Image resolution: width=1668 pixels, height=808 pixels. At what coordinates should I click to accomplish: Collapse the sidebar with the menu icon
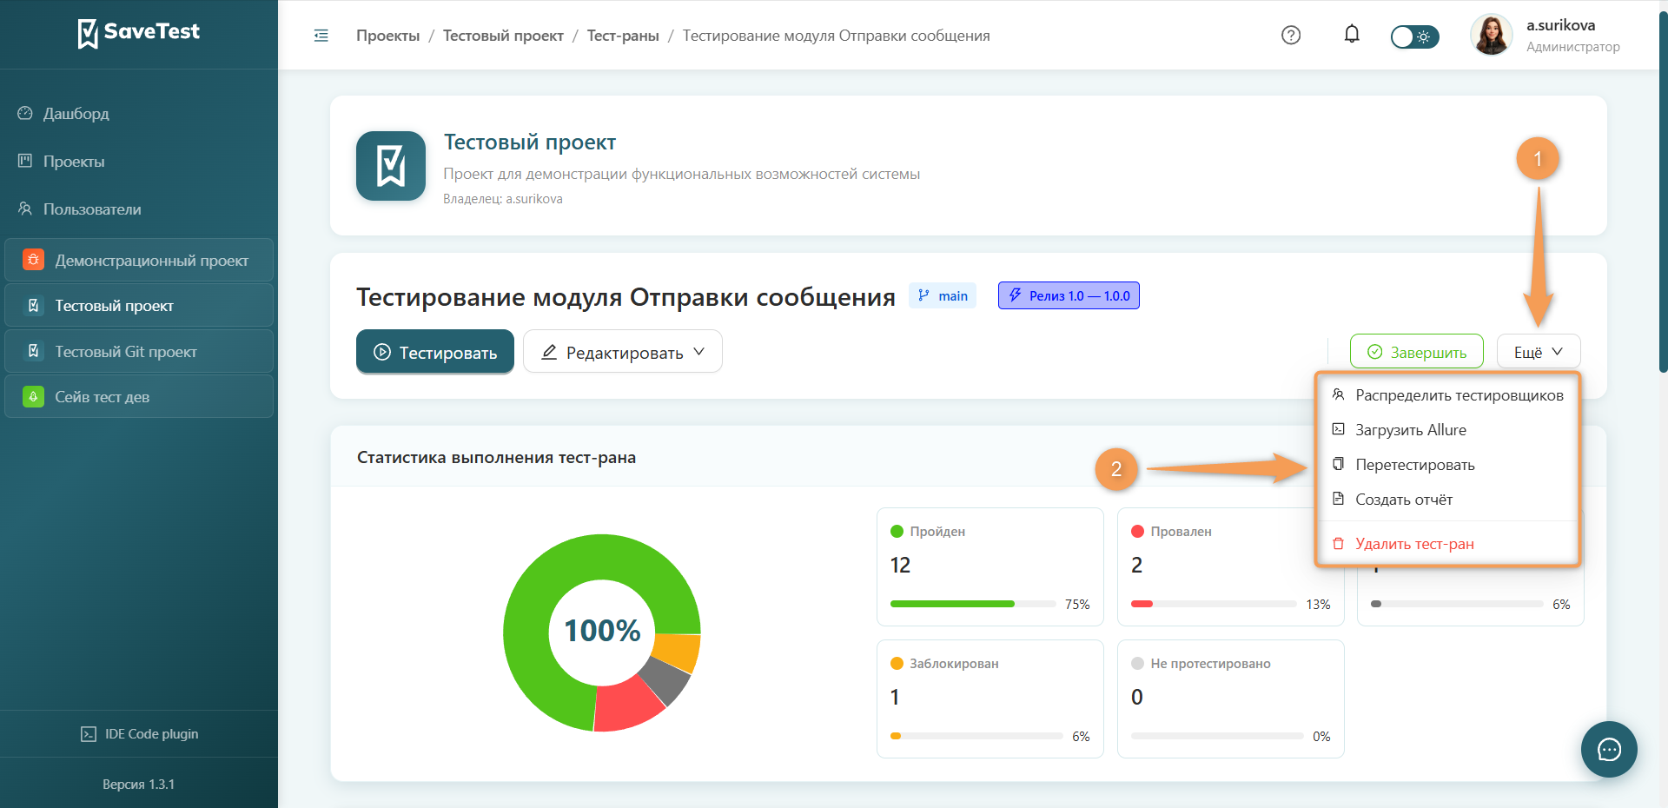point(321,36)
